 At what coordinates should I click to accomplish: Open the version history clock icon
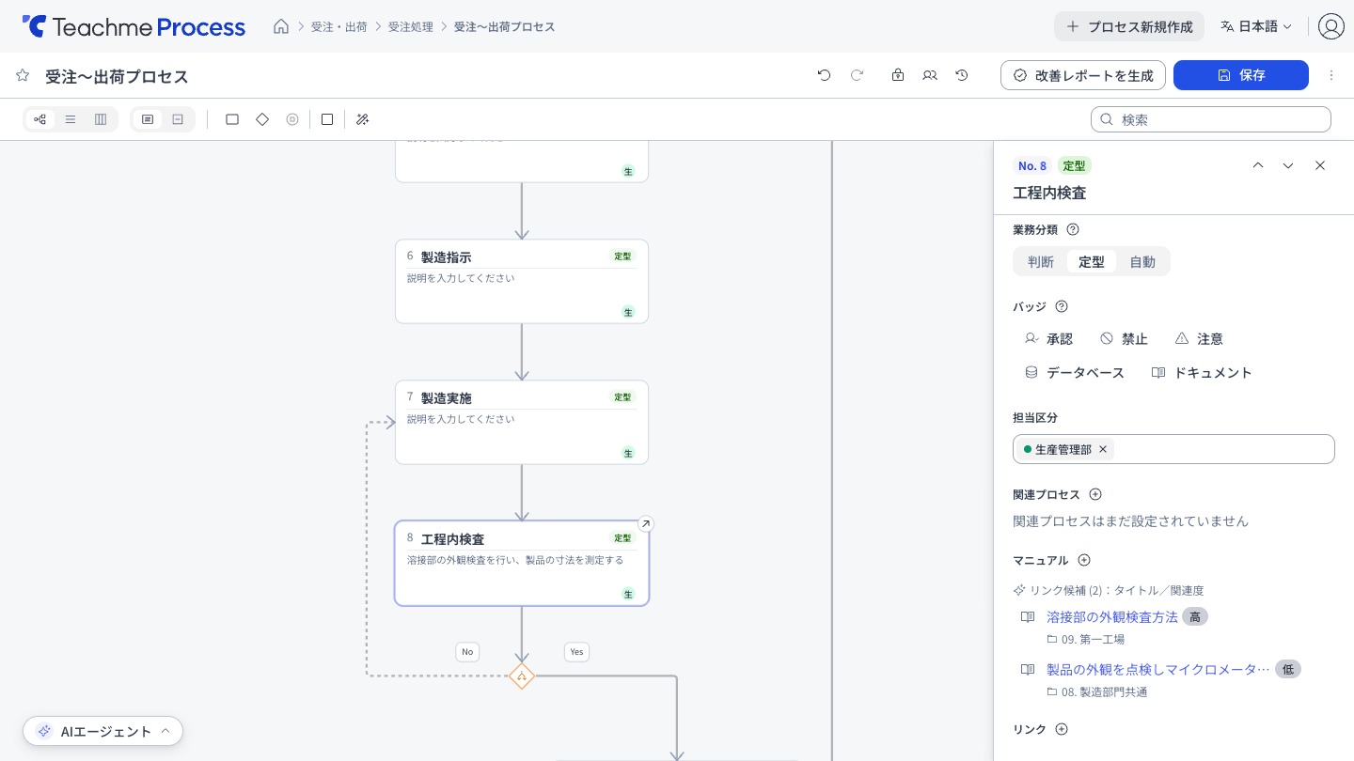962,75
